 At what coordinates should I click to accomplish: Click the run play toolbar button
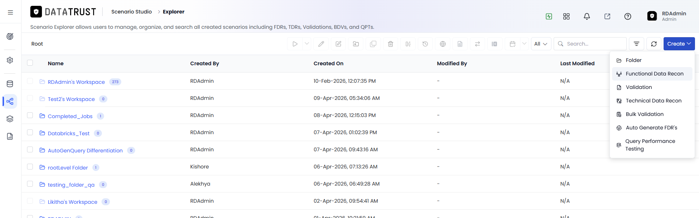pyautogui.click(x=295, y=44)
